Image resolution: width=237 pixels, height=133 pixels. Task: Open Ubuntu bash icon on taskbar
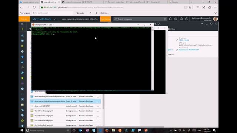click(120, 130)
